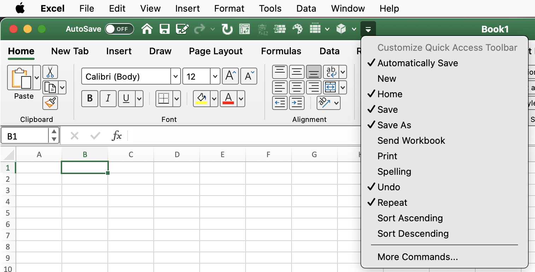
Task: Click the Align Left icon
Action: coord(280,87)
